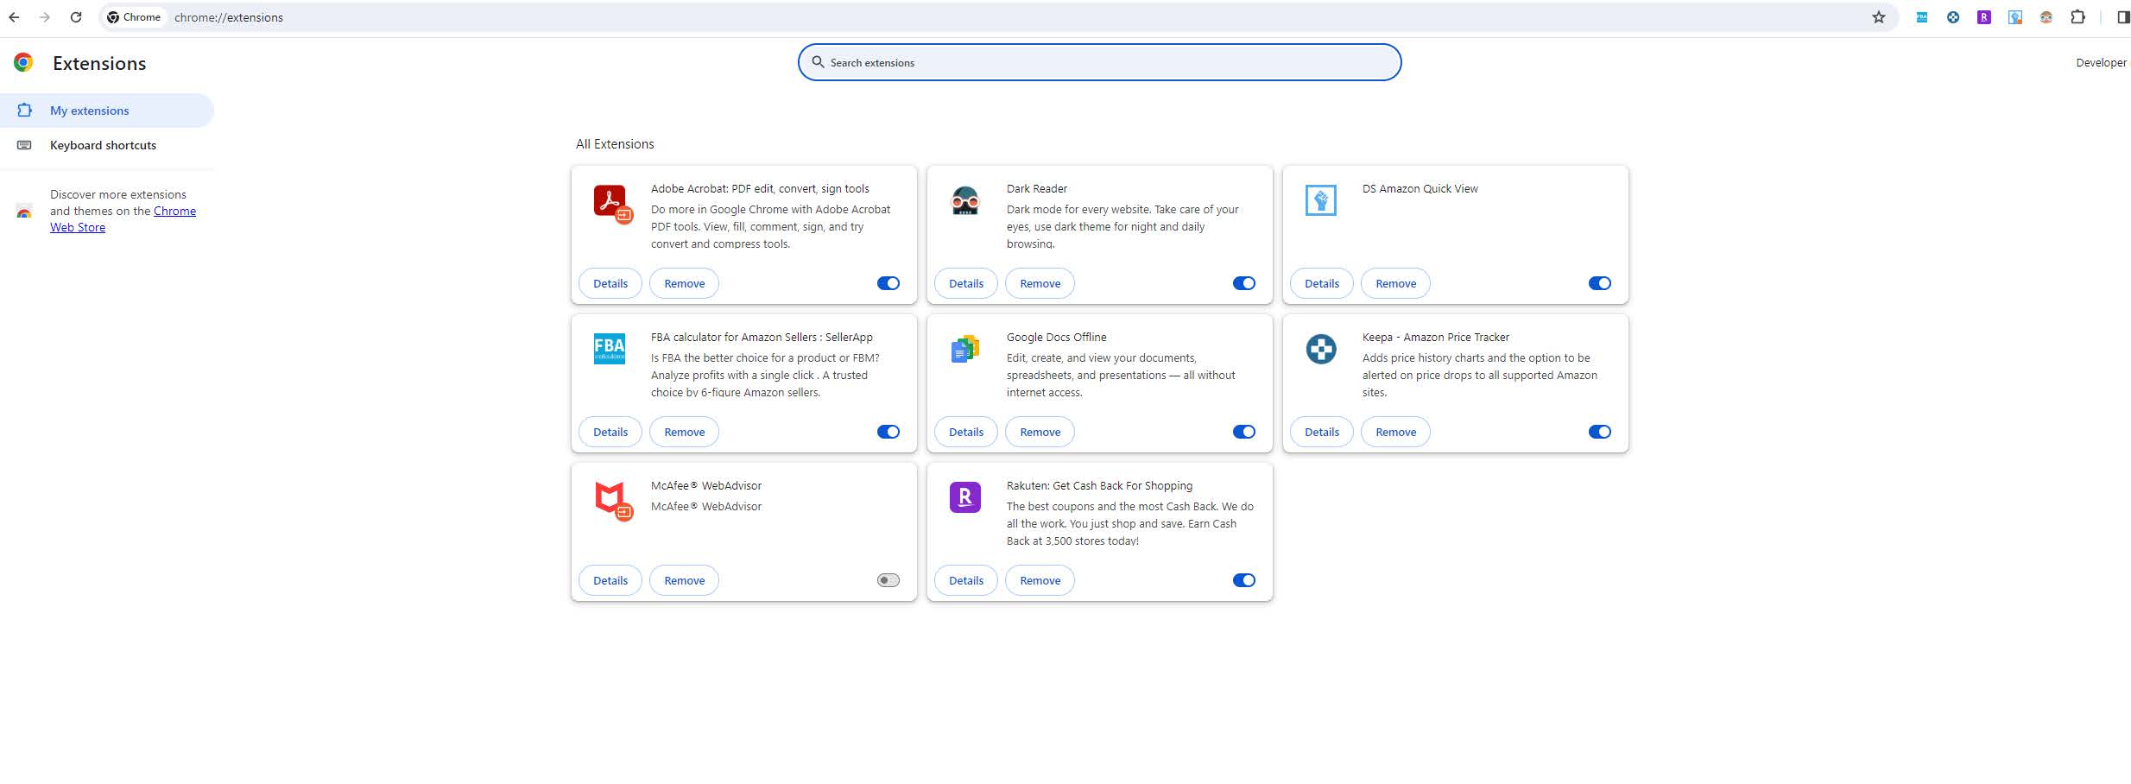The width and height of the screenshot is (2131, 784).
Task: Open the Dark Reader icon in the toolbar
Action: [2046, 17]
